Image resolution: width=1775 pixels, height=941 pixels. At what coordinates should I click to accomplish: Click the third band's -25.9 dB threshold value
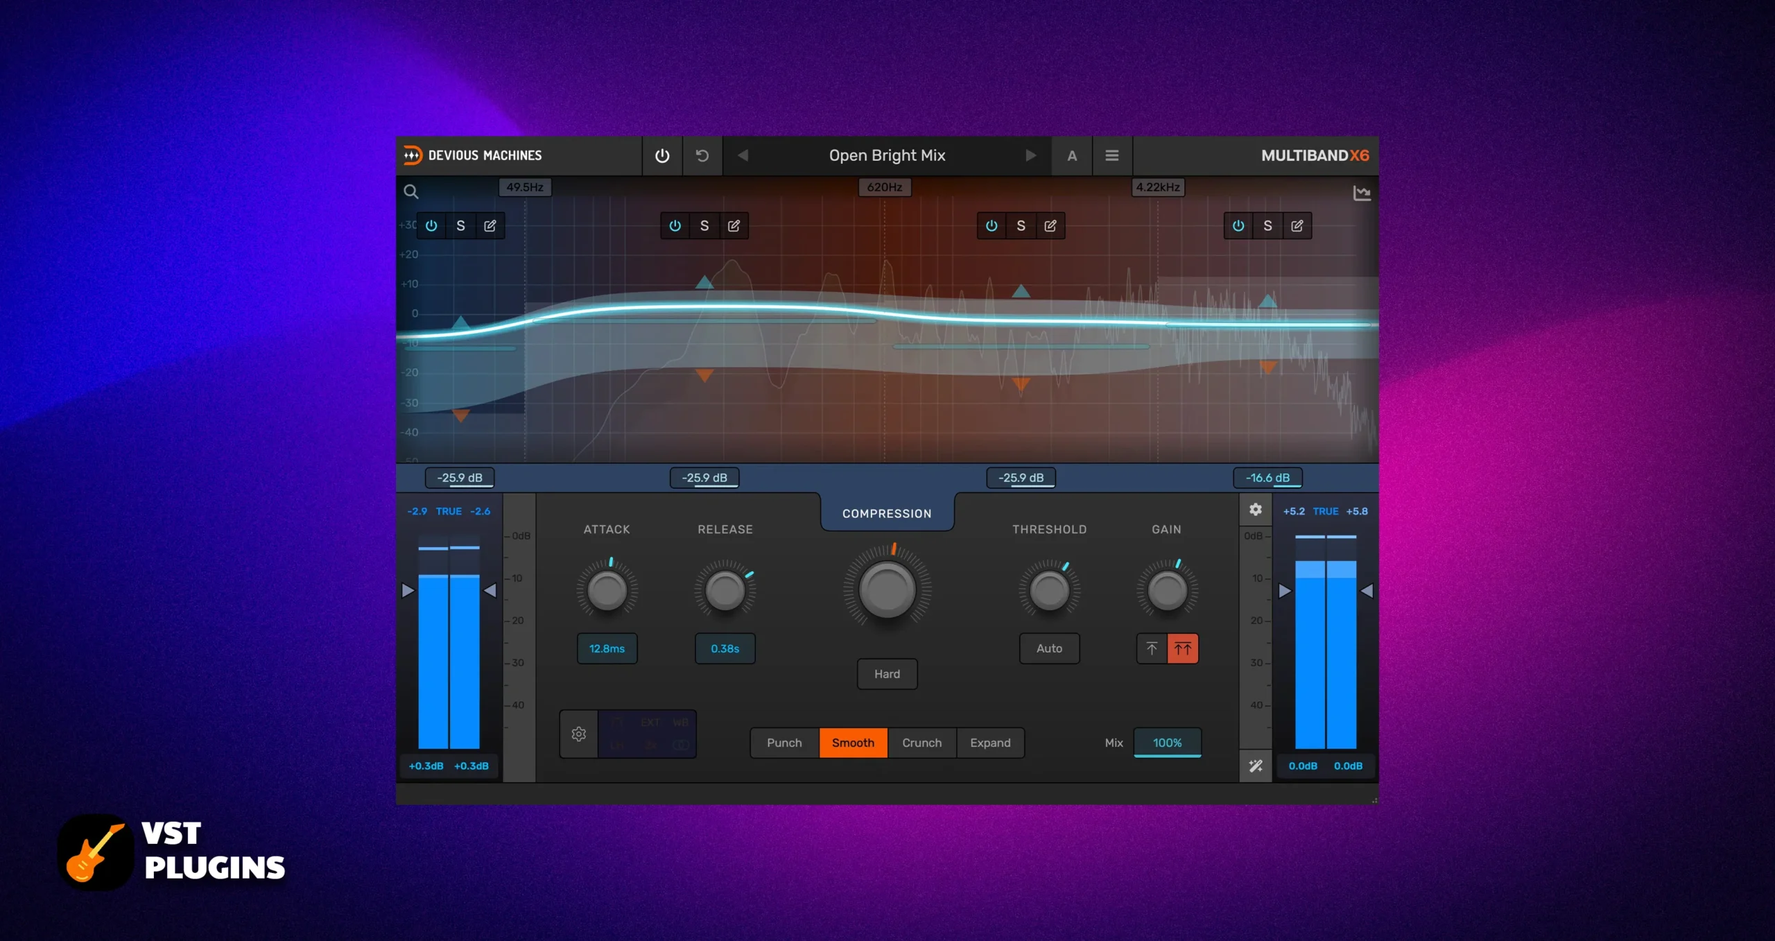coord(1021,478)
